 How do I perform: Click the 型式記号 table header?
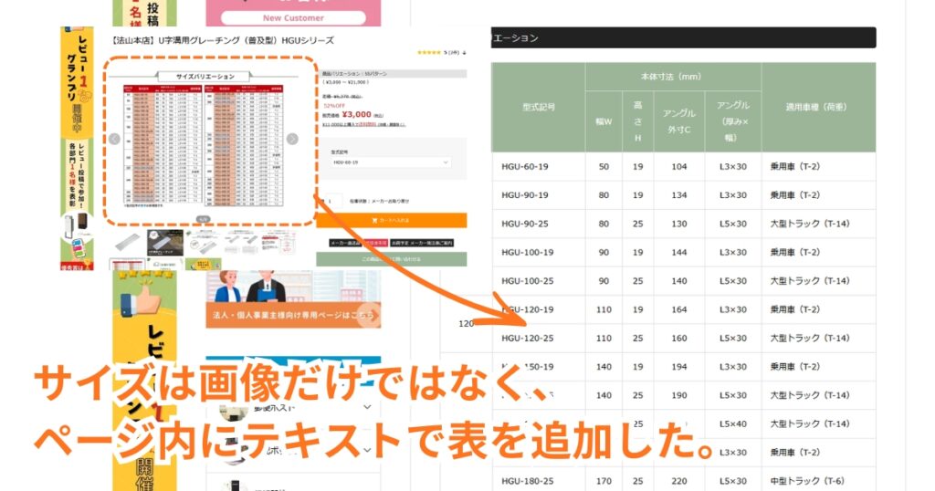pyautogui.click(x=539, y=108)
